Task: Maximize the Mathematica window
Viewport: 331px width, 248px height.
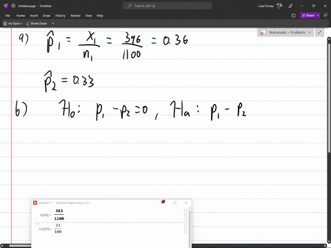Action: [x=175, y=203]
